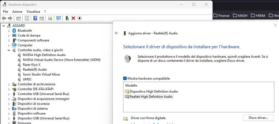
Task: Click the Componenti software icon
Action: tap(14, 40)
